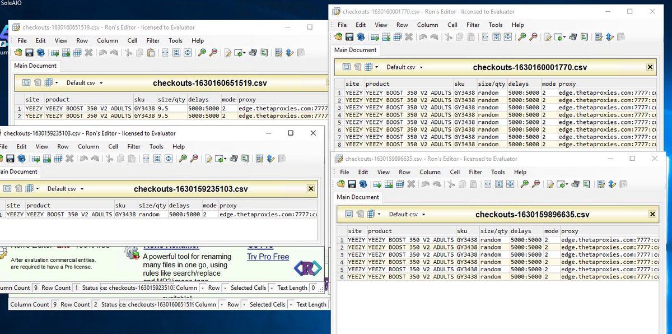Viewport: 672px width, 334px height.
Task: Select Main Document tab in checkouts-1630160651519 window
Action: point(35,66)
